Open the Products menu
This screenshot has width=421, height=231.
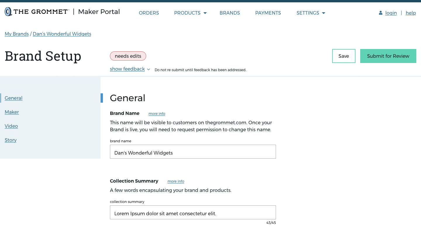(187, 13)
